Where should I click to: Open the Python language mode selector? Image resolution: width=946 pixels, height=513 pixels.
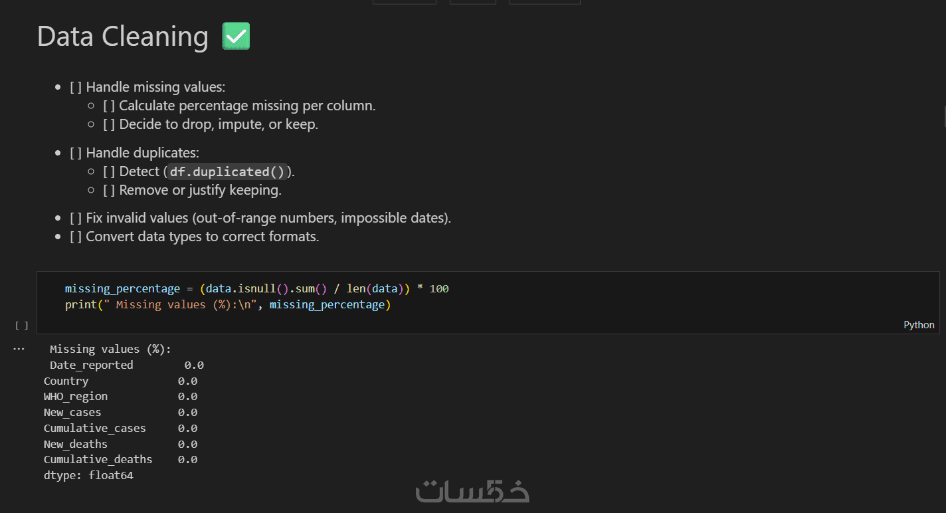click(x=919, y=325)
